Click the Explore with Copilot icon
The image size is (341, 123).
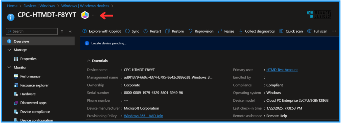coord(85,31)
